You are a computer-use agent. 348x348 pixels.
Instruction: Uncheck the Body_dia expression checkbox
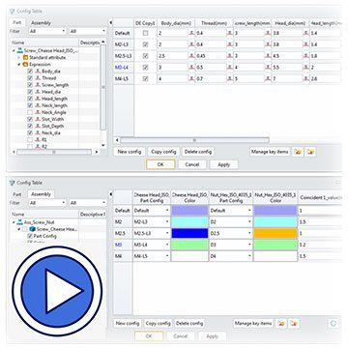30,72
